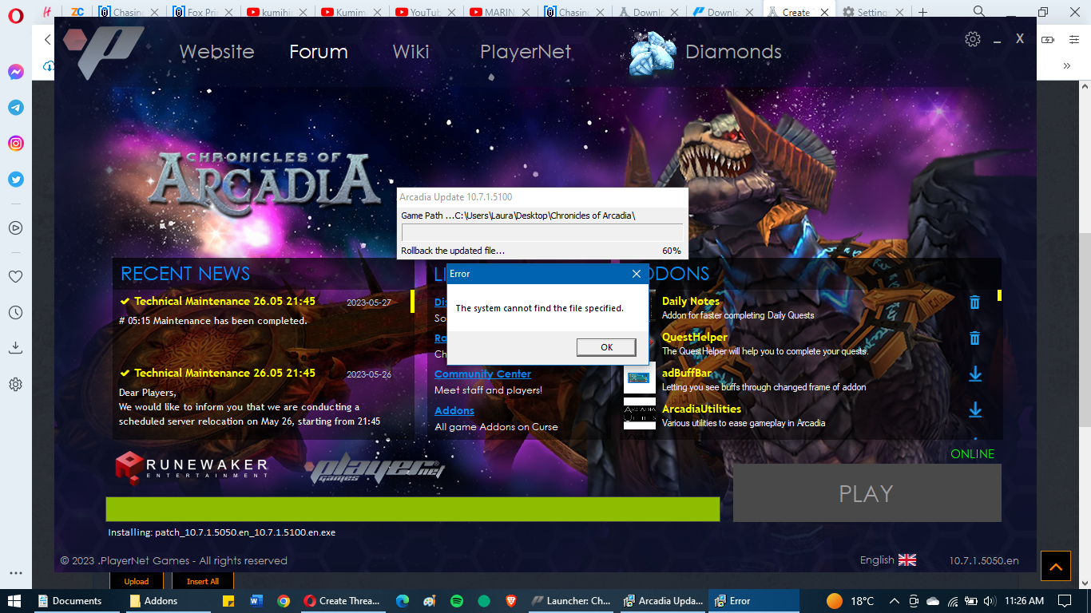Open the Forum menu item
This screenshot has width=1091, height=613.
318,52
